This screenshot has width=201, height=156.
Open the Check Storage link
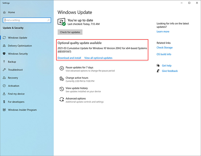tap(165, 48)
